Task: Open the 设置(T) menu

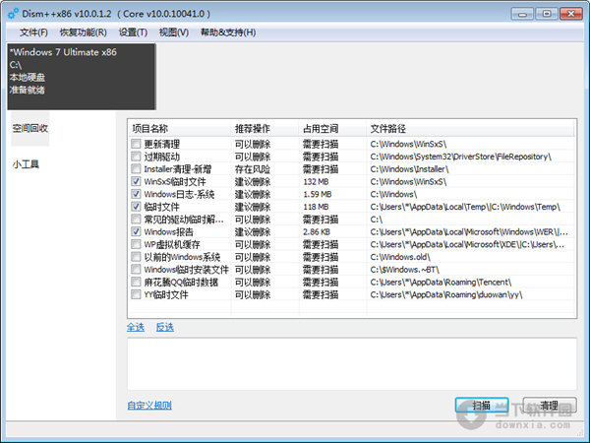Action: 133,32
